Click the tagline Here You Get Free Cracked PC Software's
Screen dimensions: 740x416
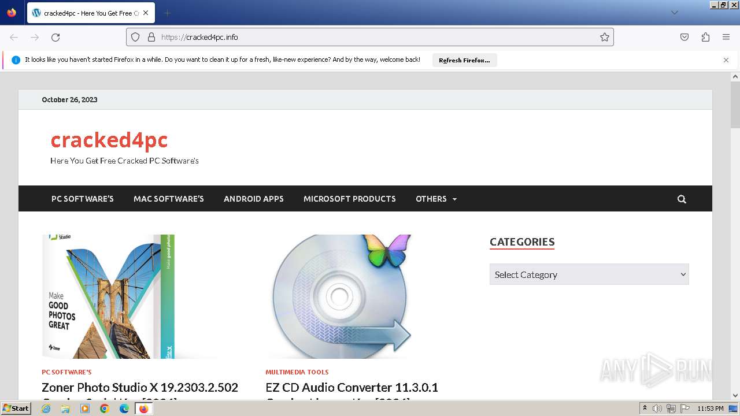pyautogui.click(x=124, y=161)
